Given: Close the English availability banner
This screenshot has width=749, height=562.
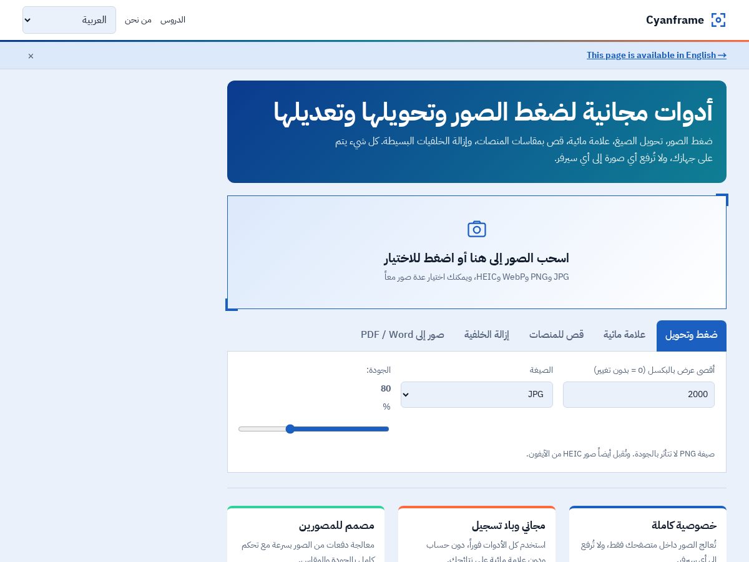Looking at the screenshot, I should (x=31, y=56).
